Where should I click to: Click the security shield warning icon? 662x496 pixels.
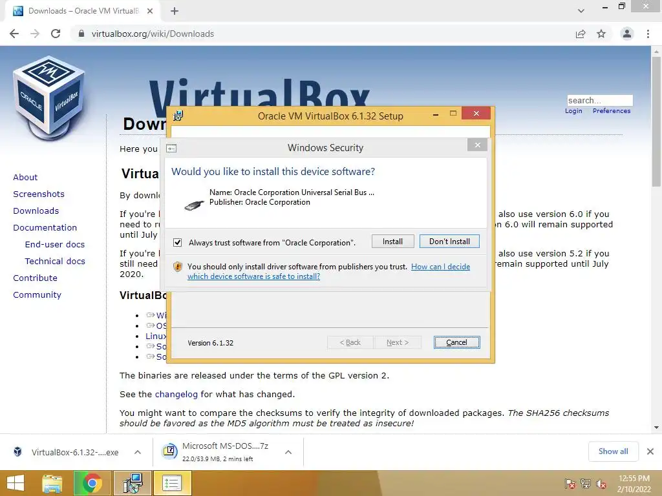(x=178, y=267)
